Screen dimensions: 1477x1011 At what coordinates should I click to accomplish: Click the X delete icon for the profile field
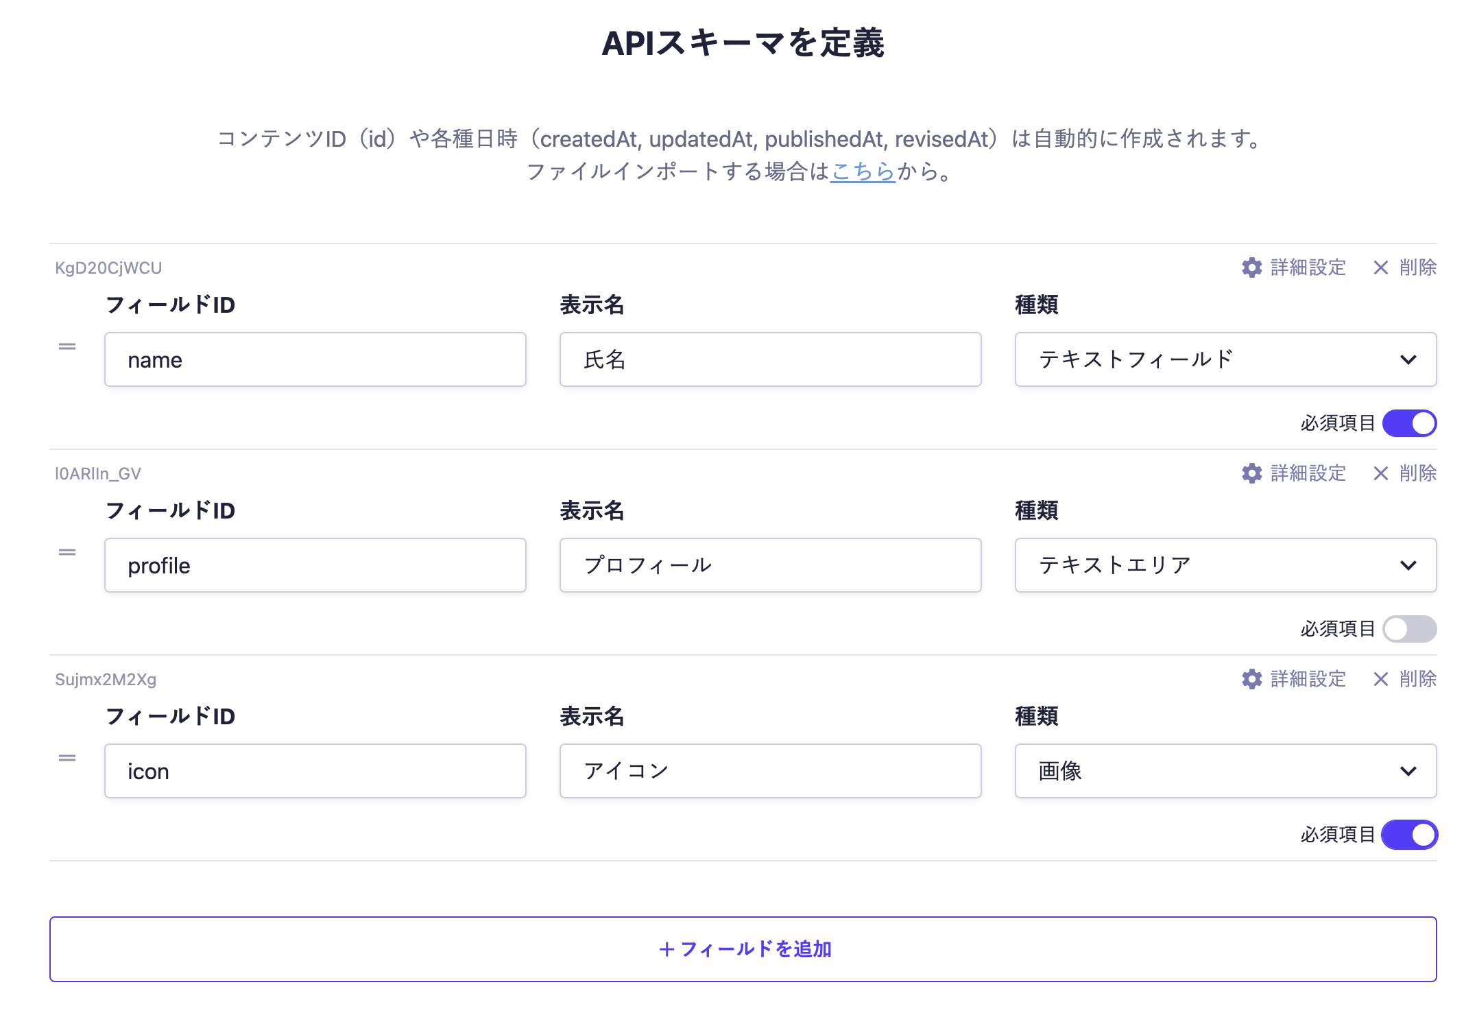tap(1380, 473)
